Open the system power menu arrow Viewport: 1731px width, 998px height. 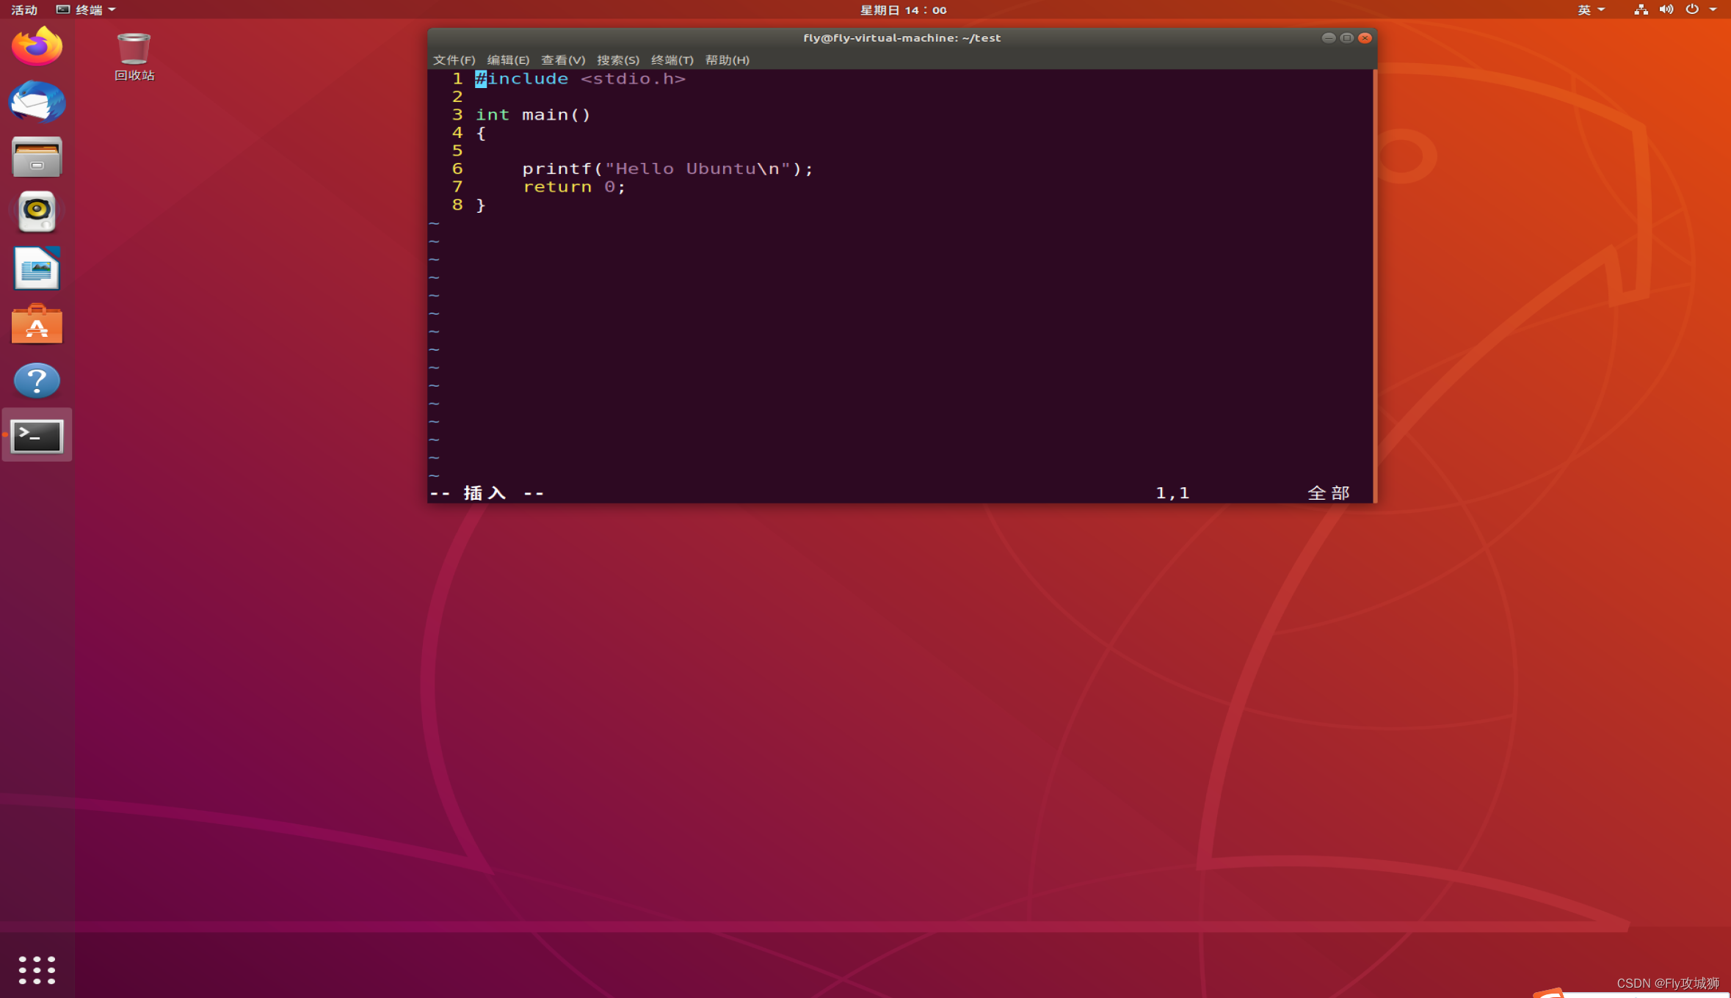tap(1713, 10)
